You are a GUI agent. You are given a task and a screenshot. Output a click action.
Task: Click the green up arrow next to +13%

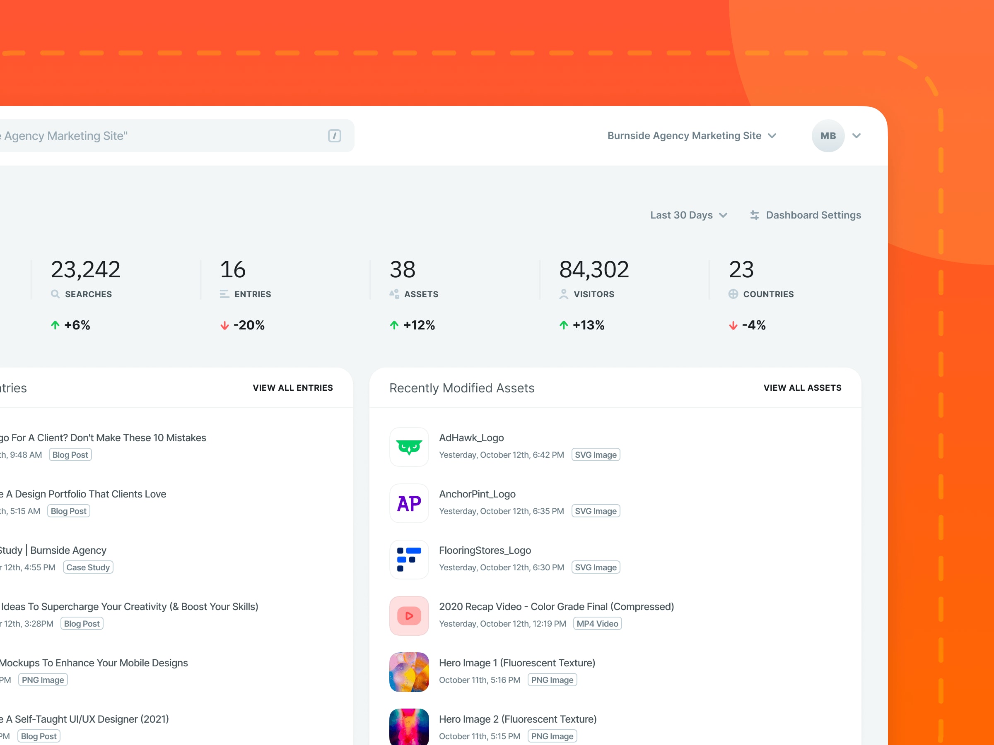coord(564,325)
